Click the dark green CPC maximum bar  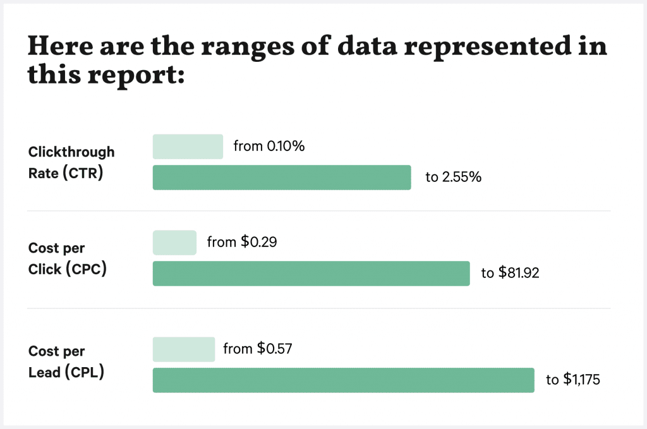click(311, 274)
